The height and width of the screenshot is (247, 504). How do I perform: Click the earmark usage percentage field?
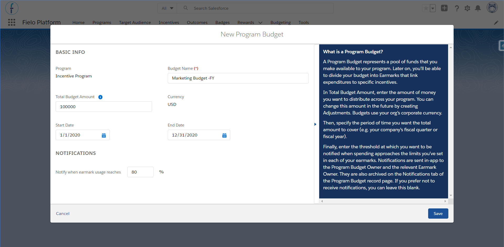pyautogui.click(x=140, y=172)
